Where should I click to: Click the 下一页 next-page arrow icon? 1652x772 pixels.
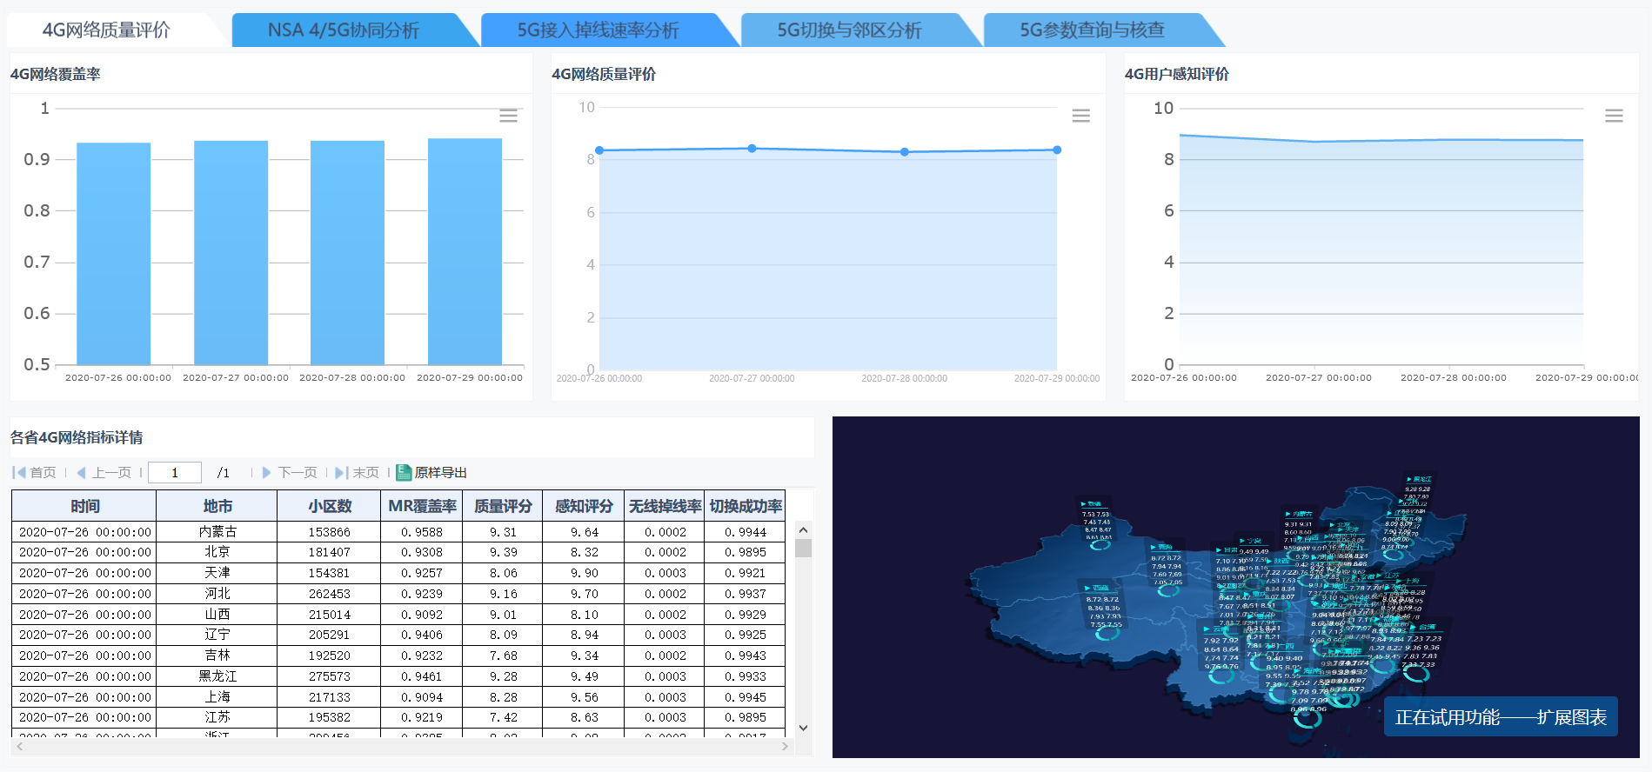click(x=267, y=473)
